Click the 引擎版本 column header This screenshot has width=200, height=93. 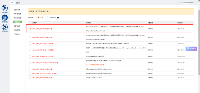(x=35, y=23)
